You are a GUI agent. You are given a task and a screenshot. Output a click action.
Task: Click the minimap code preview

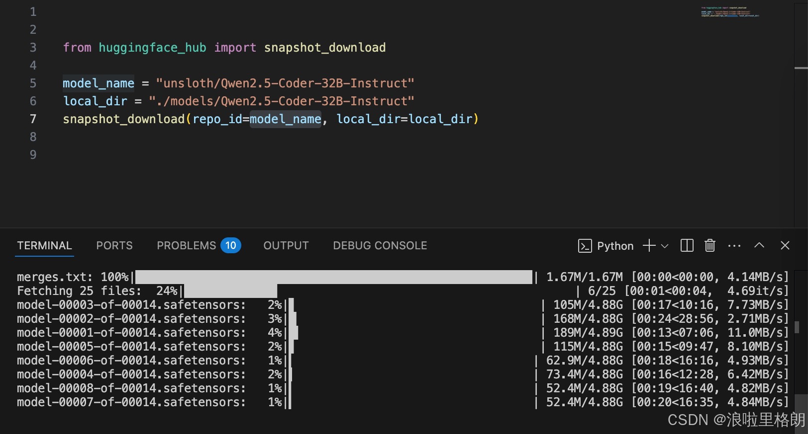(x=730, y=12)
